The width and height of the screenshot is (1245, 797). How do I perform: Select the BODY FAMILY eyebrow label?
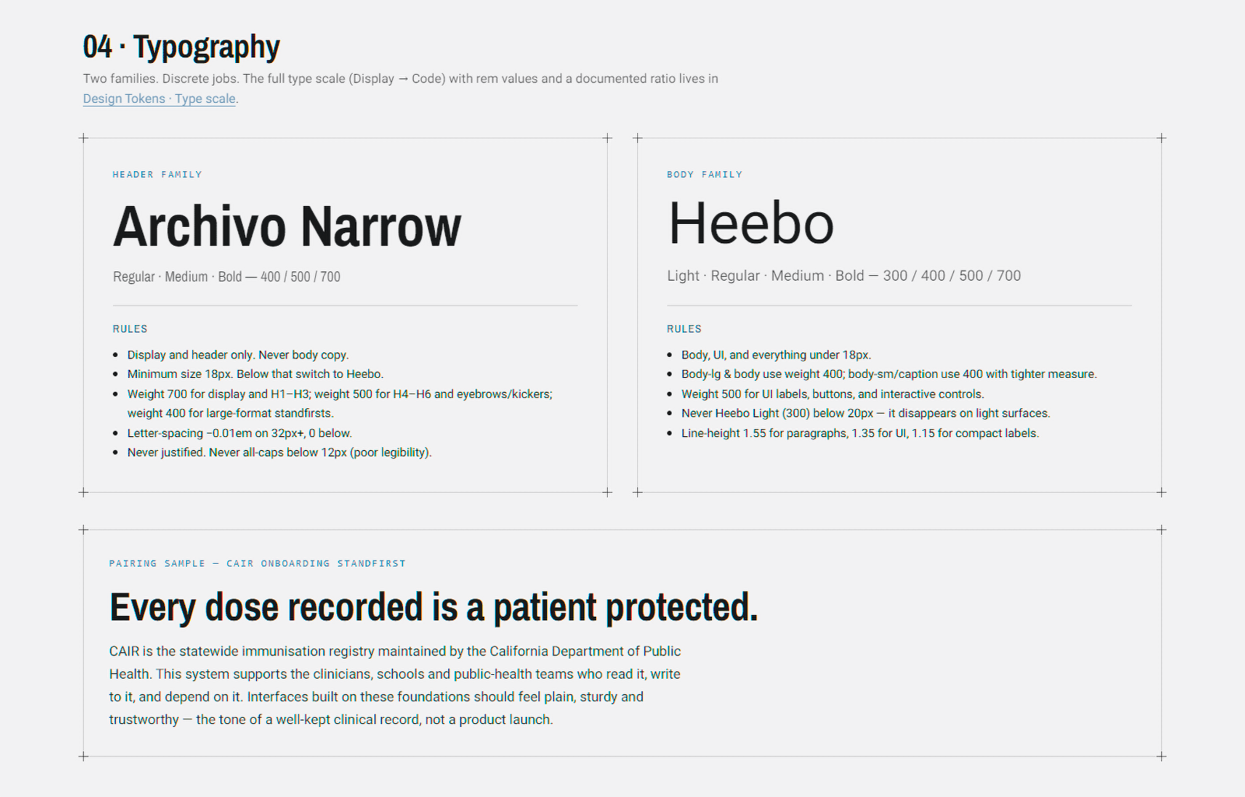(704, 174)
